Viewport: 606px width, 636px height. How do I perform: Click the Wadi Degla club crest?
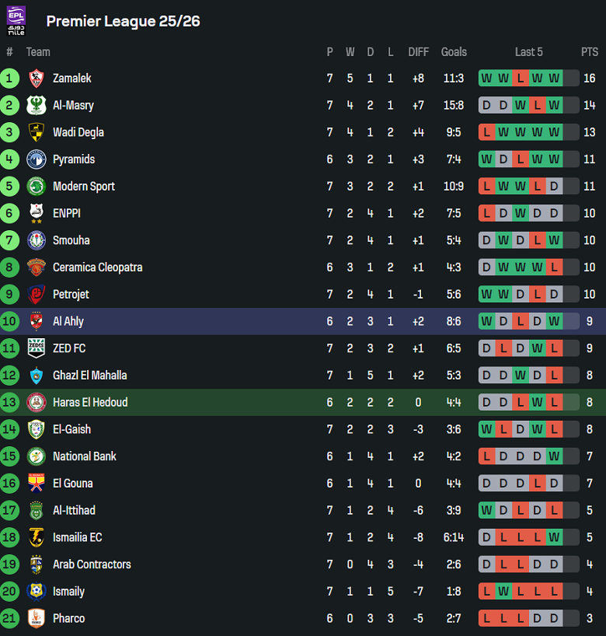click(36, 132)
